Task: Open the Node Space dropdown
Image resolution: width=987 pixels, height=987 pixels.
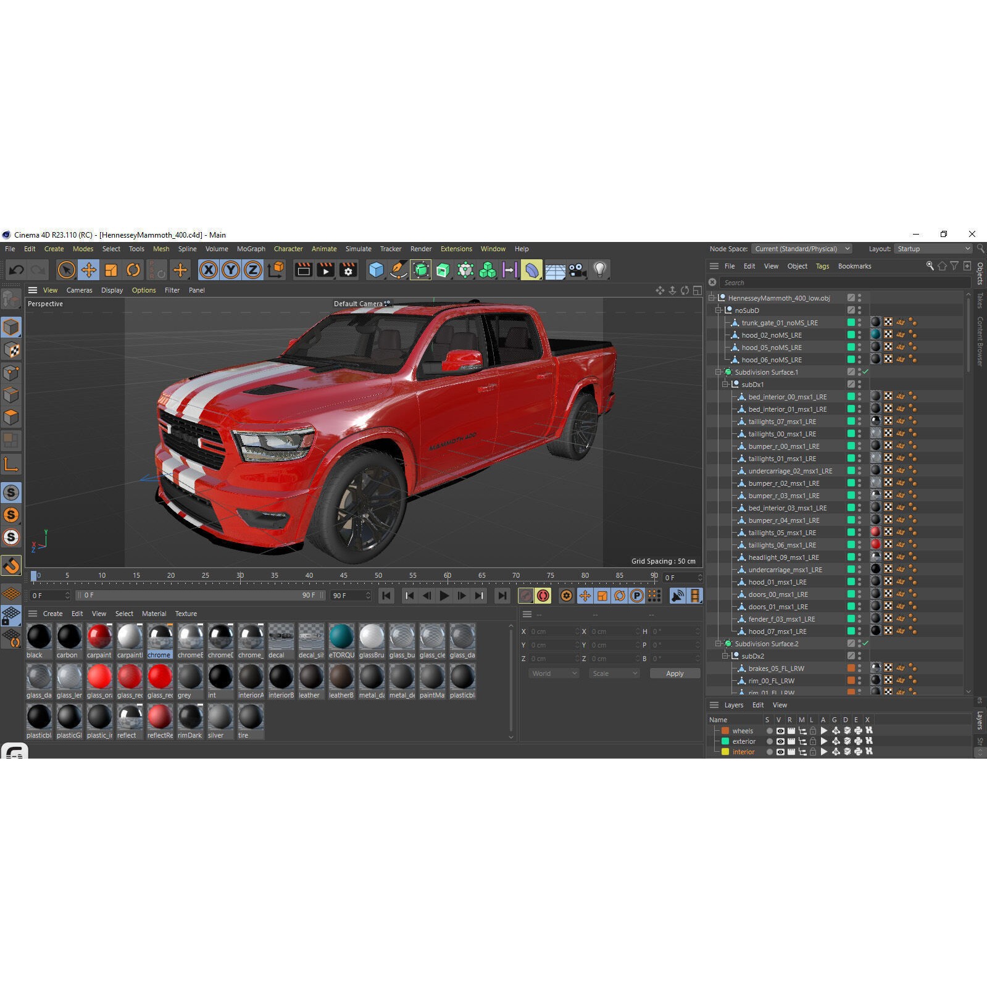Action: [802, 249]
